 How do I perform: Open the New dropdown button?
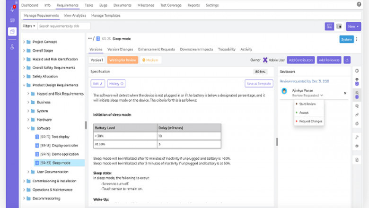pyautogui.click(x=353, y=26)
